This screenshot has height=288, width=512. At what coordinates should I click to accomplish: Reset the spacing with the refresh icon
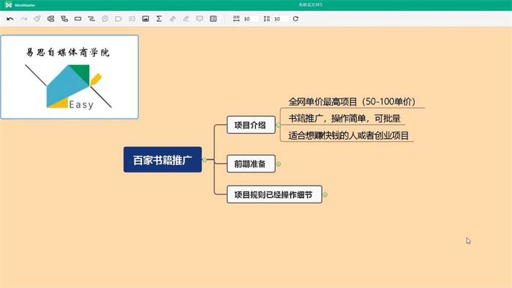tap(295, 19)
